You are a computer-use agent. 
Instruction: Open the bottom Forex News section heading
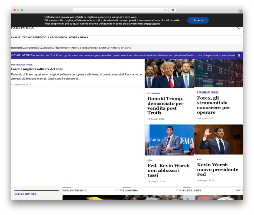point(192,191)
